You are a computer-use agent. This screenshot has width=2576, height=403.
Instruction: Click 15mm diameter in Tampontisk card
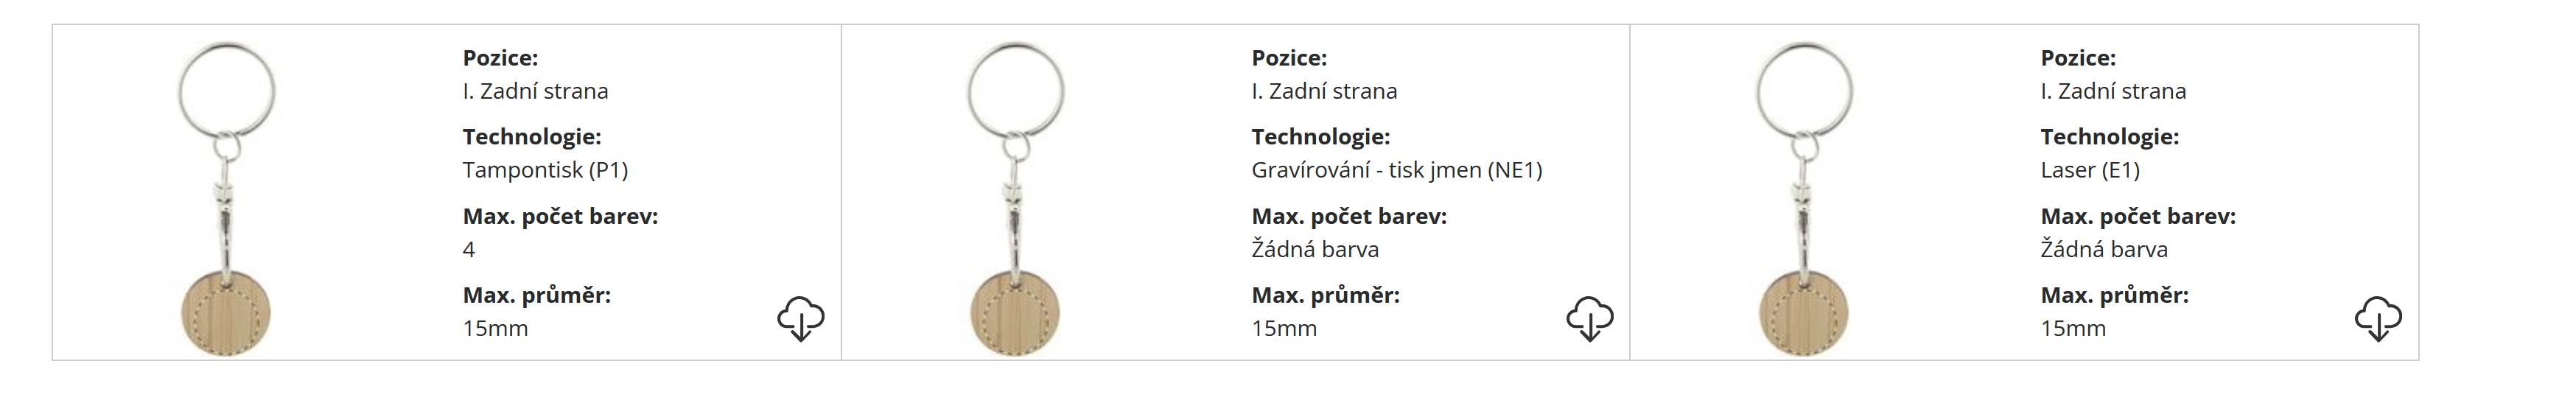[495, 328]
